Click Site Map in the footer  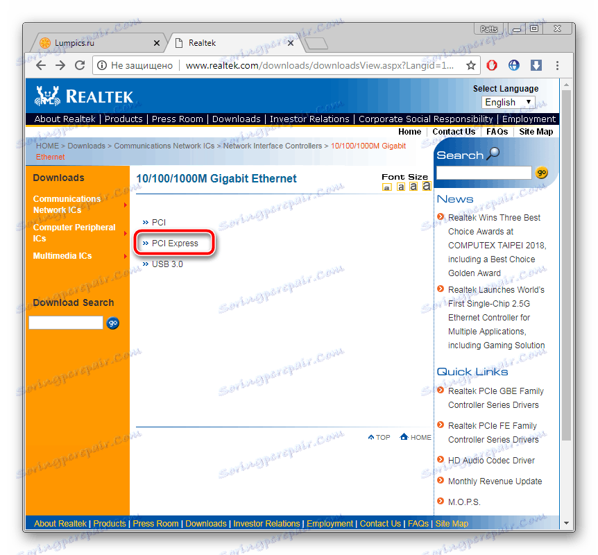tap(452, 524)
